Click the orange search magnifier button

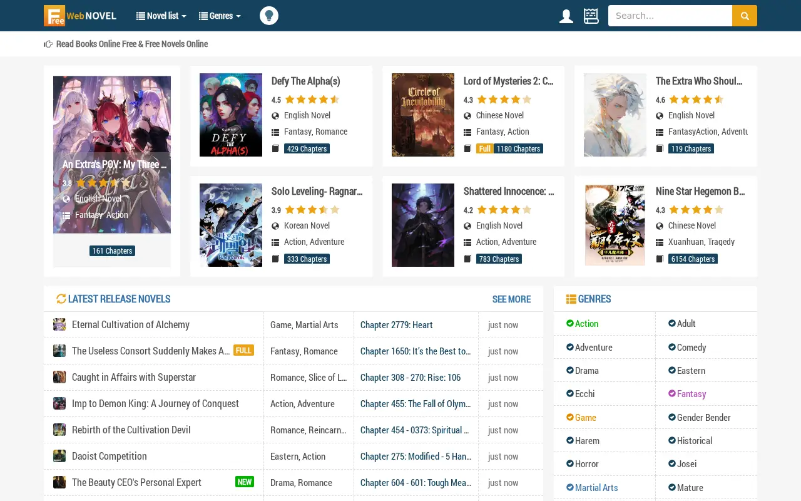(745, 16)
